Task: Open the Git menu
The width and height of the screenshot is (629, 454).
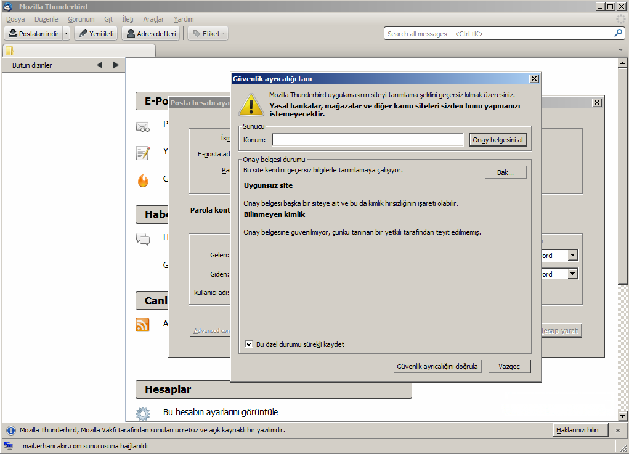Action: point(108,19)
